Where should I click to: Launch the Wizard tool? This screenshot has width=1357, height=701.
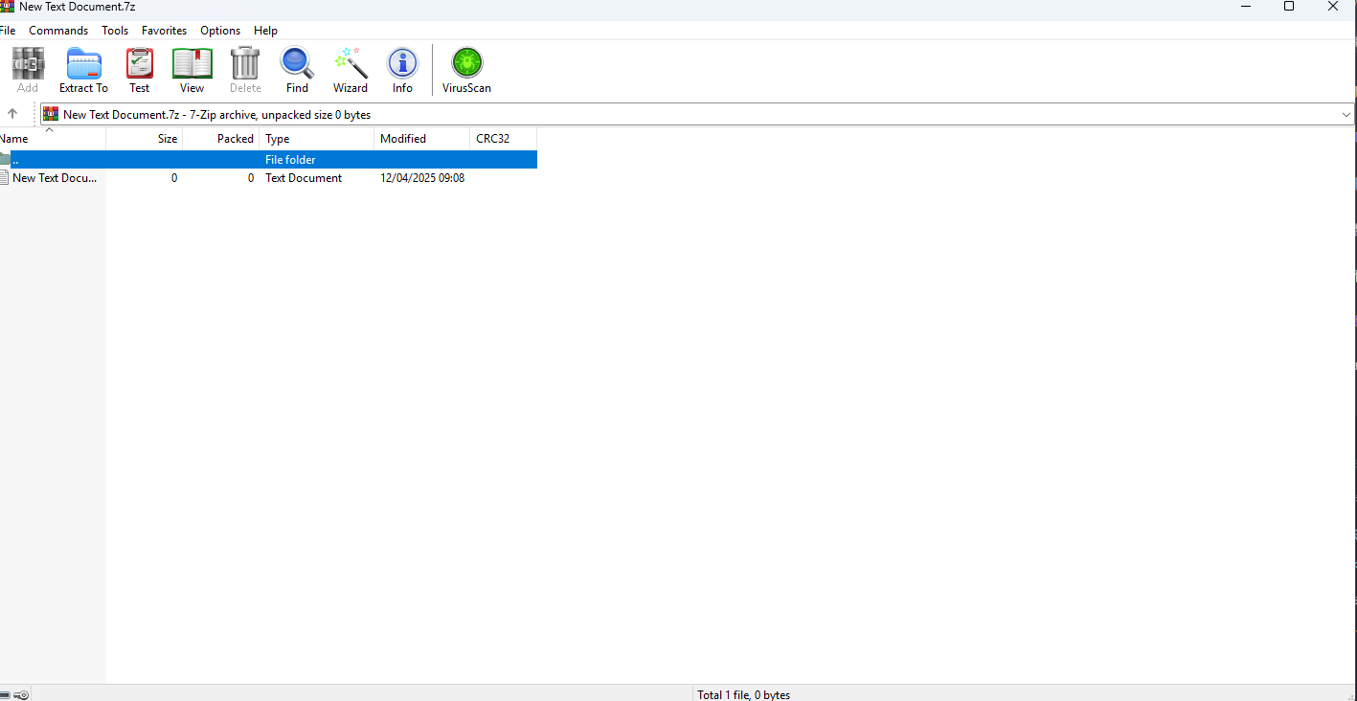[351, 71]
